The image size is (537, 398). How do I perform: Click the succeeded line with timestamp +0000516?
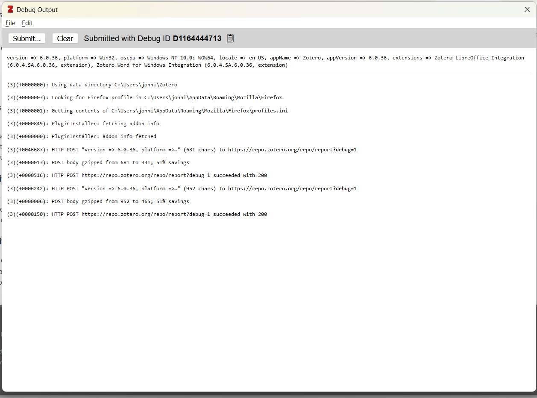137,175
